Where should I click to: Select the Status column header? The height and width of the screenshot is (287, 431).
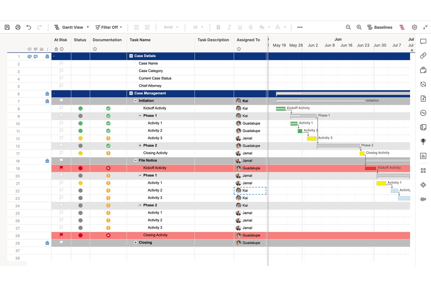pyautogui.click(x=80, y=40)
